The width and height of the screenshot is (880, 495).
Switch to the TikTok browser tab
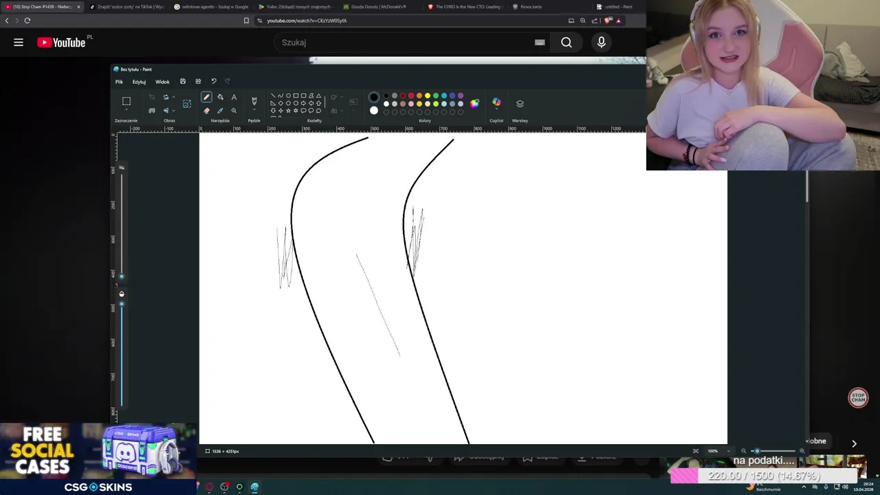pos(126,7)
